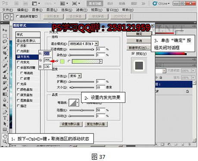
Task: Select the Blur tool
Action: 5,100
